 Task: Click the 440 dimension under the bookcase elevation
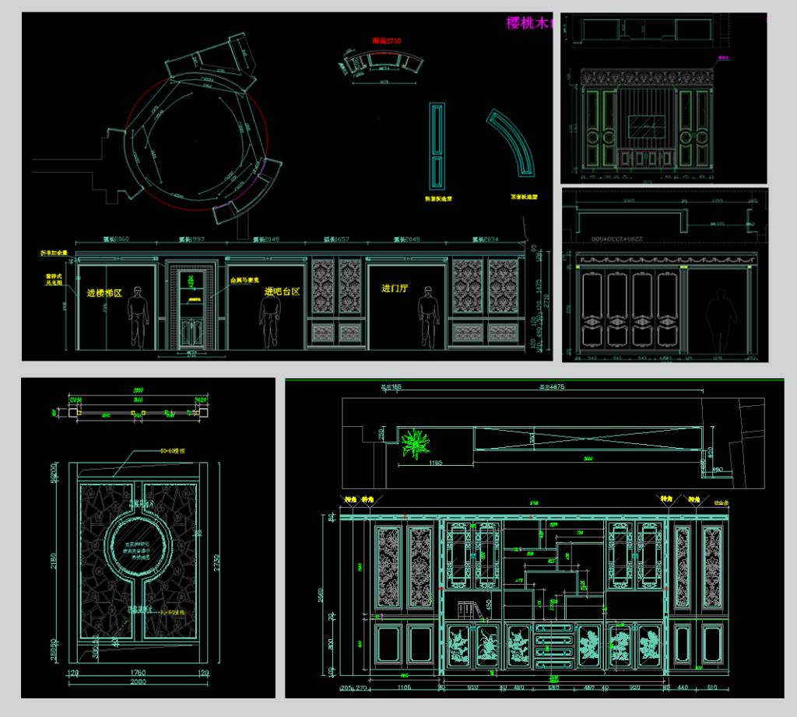[x=682, y=687]
